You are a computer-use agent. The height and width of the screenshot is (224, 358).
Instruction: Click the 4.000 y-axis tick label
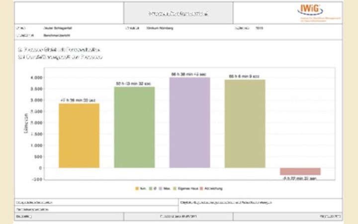(x=36, y=78)
